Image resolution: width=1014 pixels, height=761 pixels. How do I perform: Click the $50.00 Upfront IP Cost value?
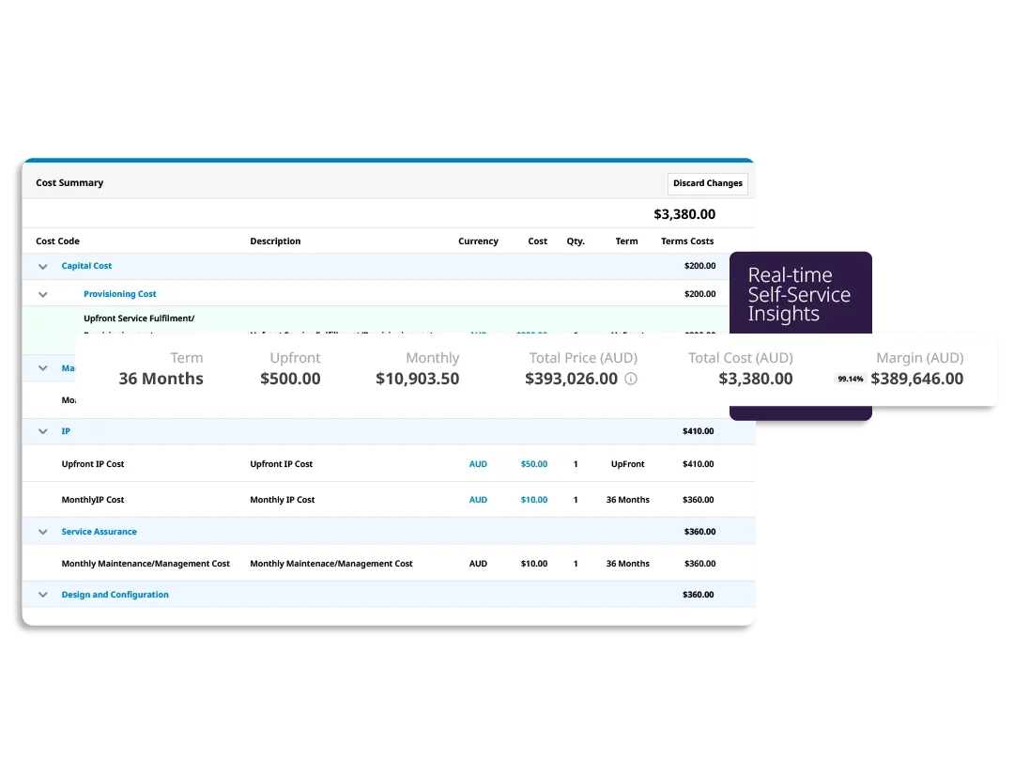pyautogui.click(x=533, y=463)
